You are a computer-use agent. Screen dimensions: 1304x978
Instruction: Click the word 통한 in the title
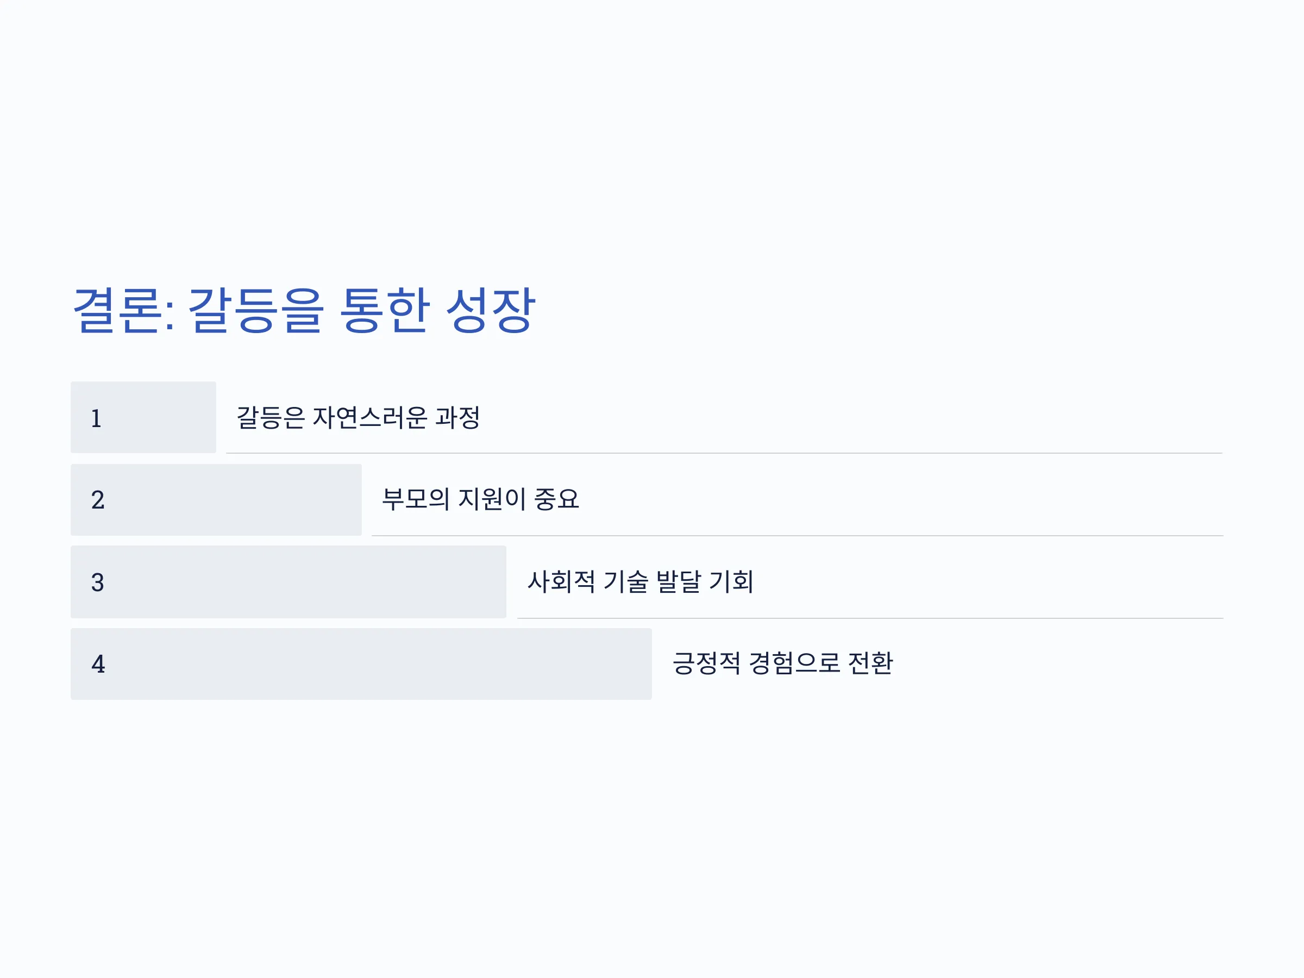coord(384,310)
